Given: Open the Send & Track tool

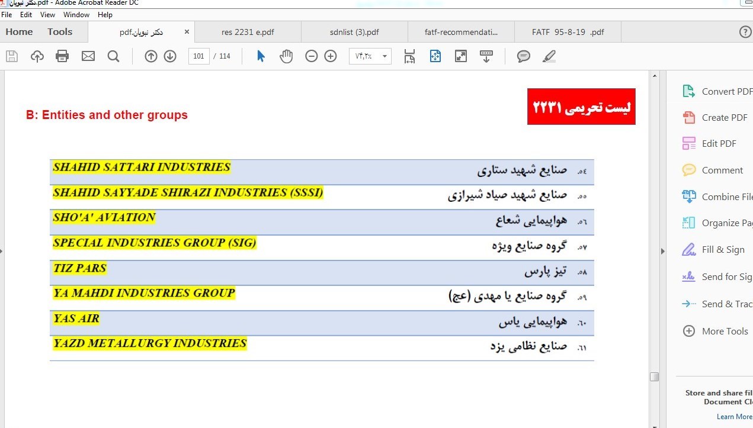Looking at the screenshot, I should point(717,304).
